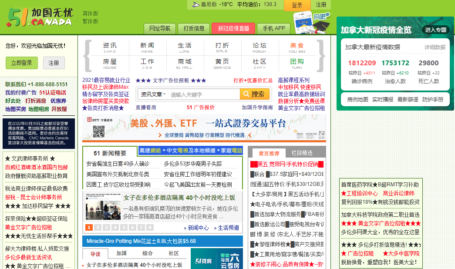Go to the 团购 TUAN section
Viewport: 455px width, 269px height.
click(x=297, y=63)
